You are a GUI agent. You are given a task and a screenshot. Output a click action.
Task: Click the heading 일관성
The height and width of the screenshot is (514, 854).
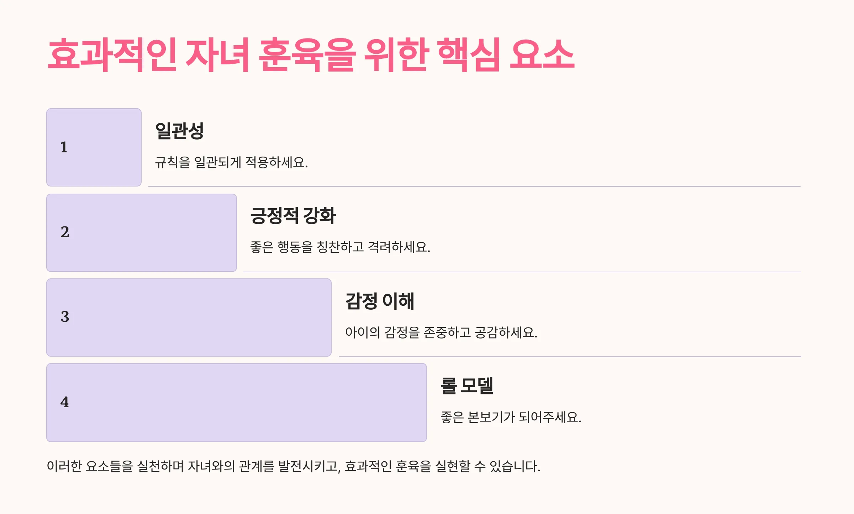point(179,131)
